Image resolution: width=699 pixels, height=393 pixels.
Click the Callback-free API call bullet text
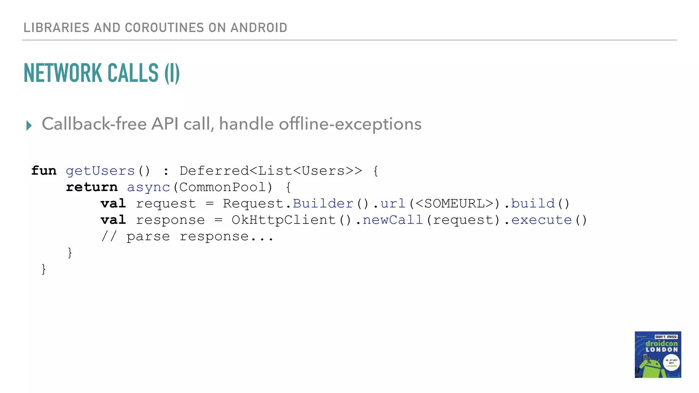[x=231, y=124]
